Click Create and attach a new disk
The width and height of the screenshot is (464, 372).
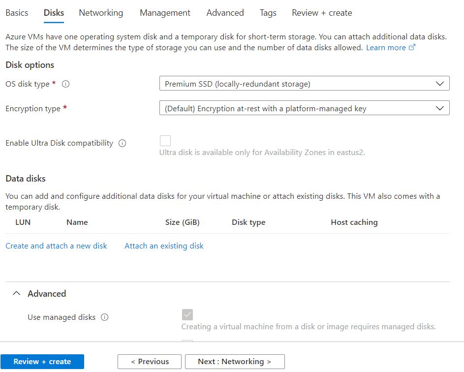click(x=56, y=246)
